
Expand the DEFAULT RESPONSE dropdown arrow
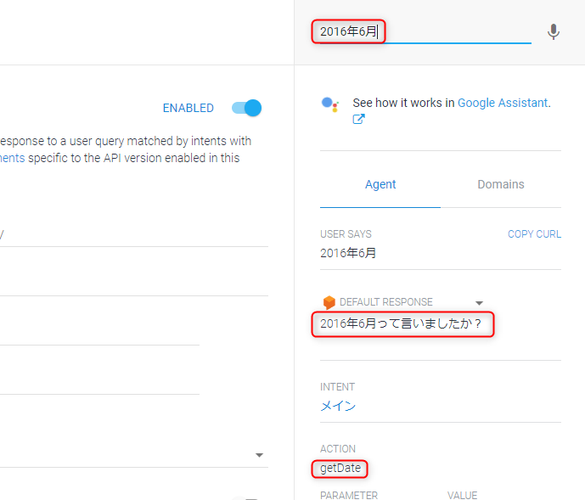point(480,302)
